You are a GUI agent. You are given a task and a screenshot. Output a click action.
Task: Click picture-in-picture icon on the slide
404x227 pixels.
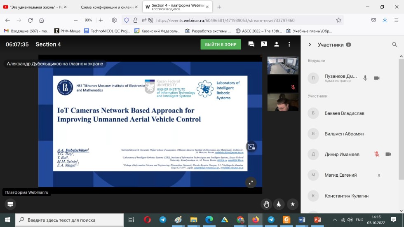point(251,147)
